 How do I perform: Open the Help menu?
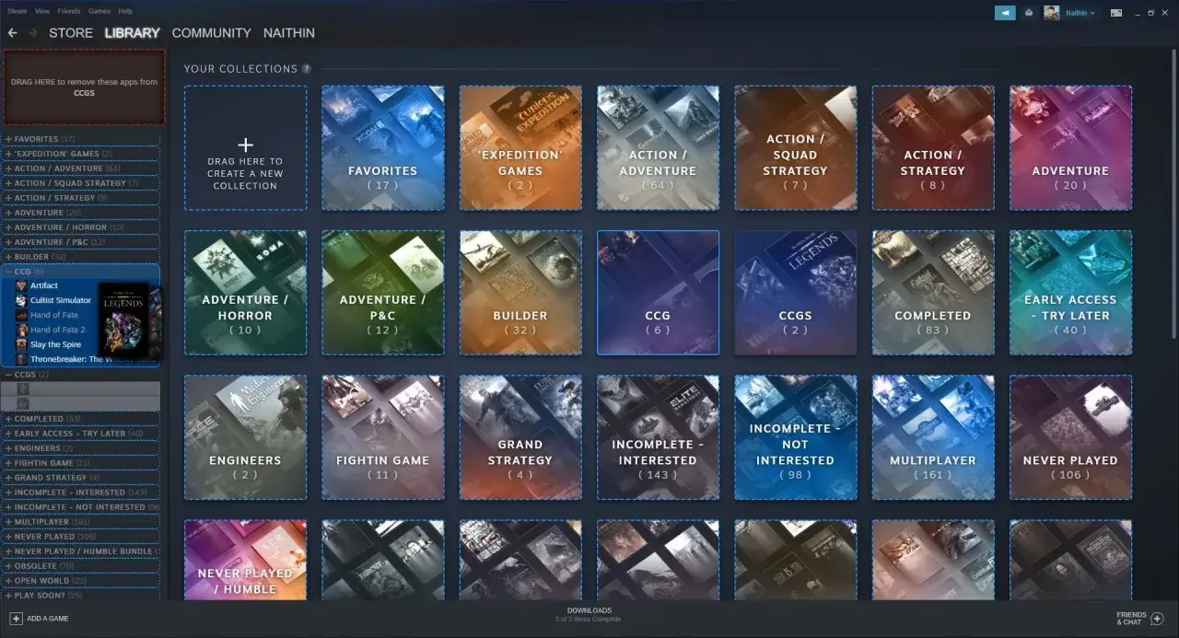[125, 11]
